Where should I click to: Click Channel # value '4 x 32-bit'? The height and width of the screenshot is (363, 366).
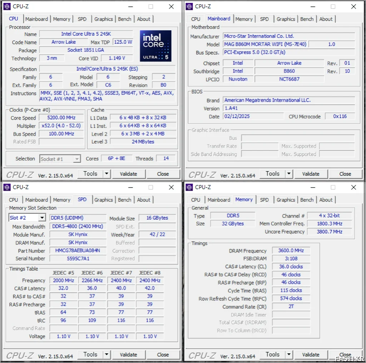[329, 215]
